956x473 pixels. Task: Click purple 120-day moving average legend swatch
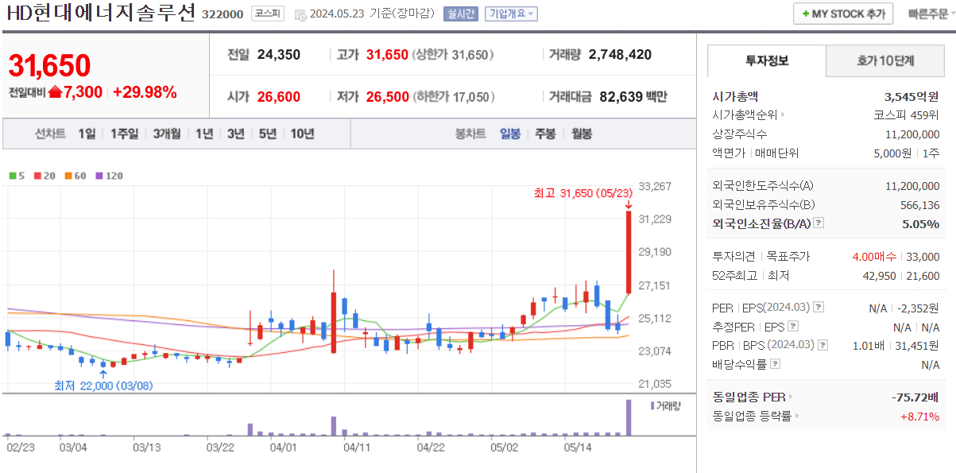[x=99, y=176]
